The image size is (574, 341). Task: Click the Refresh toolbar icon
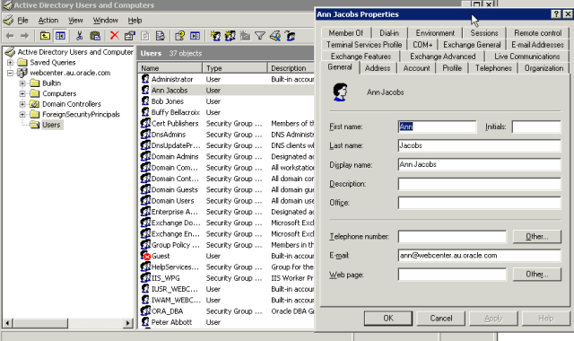coord(145,36)
